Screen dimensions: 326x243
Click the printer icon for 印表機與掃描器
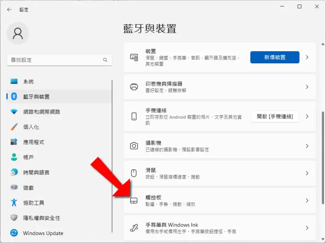(134, 87)
